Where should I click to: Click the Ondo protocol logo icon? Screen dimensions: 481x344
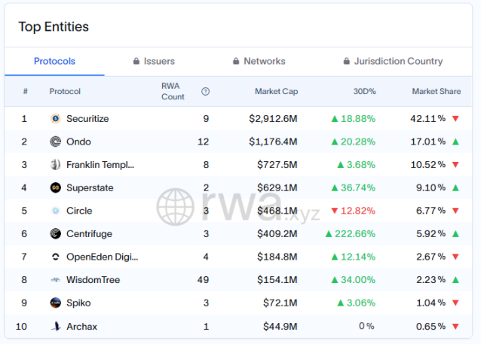(55, 142)
